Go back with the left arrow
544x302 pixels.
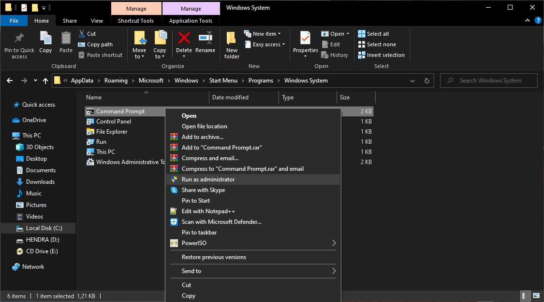(x=10, y=81)
